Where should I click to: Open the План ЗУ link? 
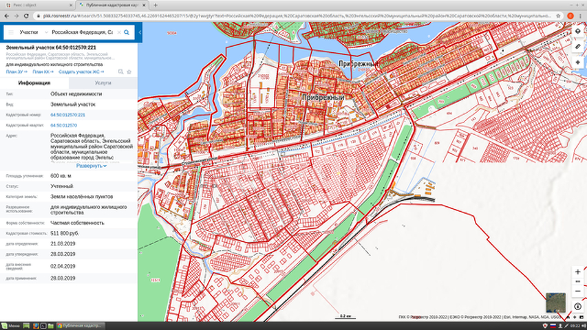(16, 71)
